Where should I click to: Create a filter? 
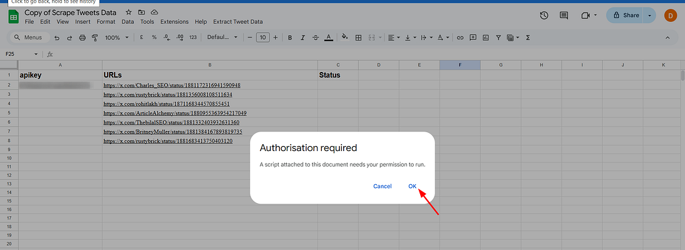point(498,38)
